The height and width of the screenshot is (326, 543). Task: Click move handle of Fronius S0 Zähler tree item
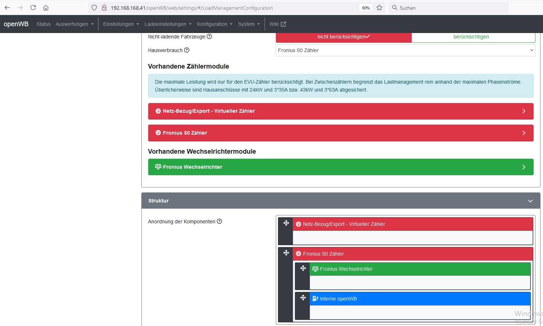pyautogui.click(x=286, y=253)
